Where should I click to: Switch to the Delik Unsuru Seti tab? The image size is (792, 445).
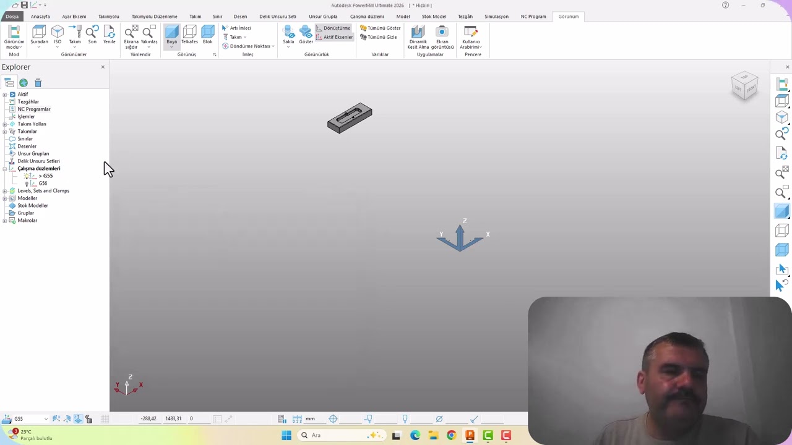click(278, 17)
